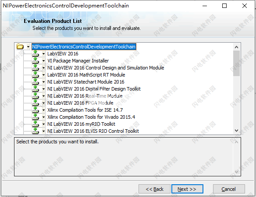Open the root folder install options dropdown
The image size is (256, 197).
pyautogui.click(x=28, y=47)
